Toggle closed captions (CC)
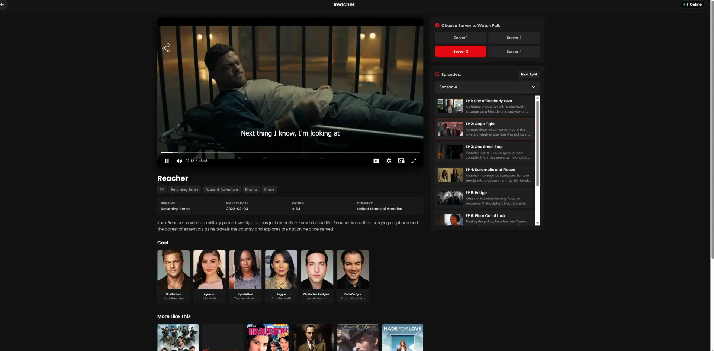 [x=376, y=161]
